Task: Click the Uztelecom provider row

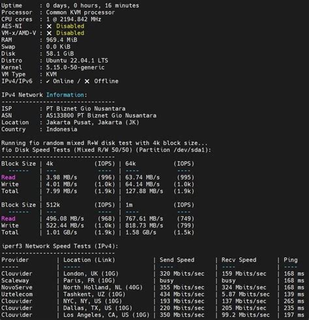Action: pos(153,295)
